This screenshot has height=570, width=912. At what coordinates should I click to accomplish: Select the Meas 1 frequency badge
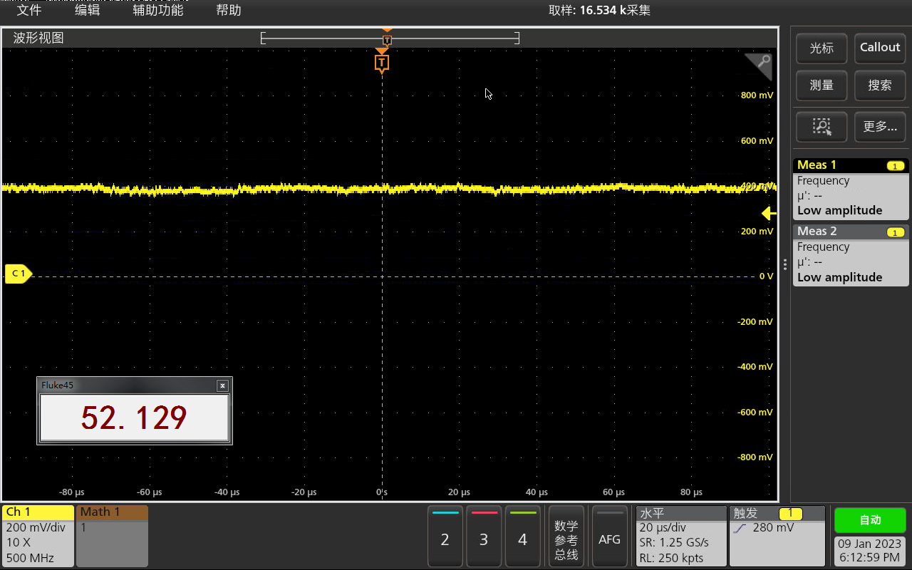click(x=851, y=188)
